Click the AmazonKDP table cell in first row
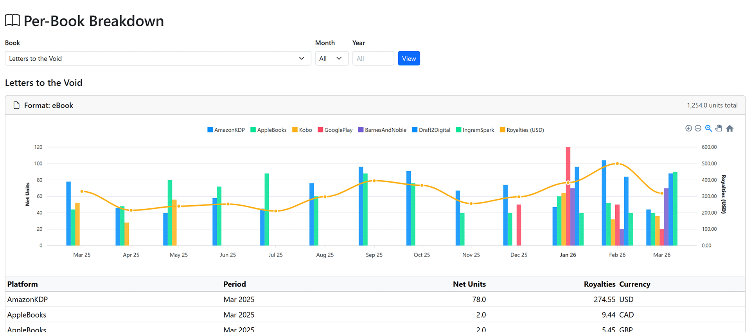 click(27, 300)
